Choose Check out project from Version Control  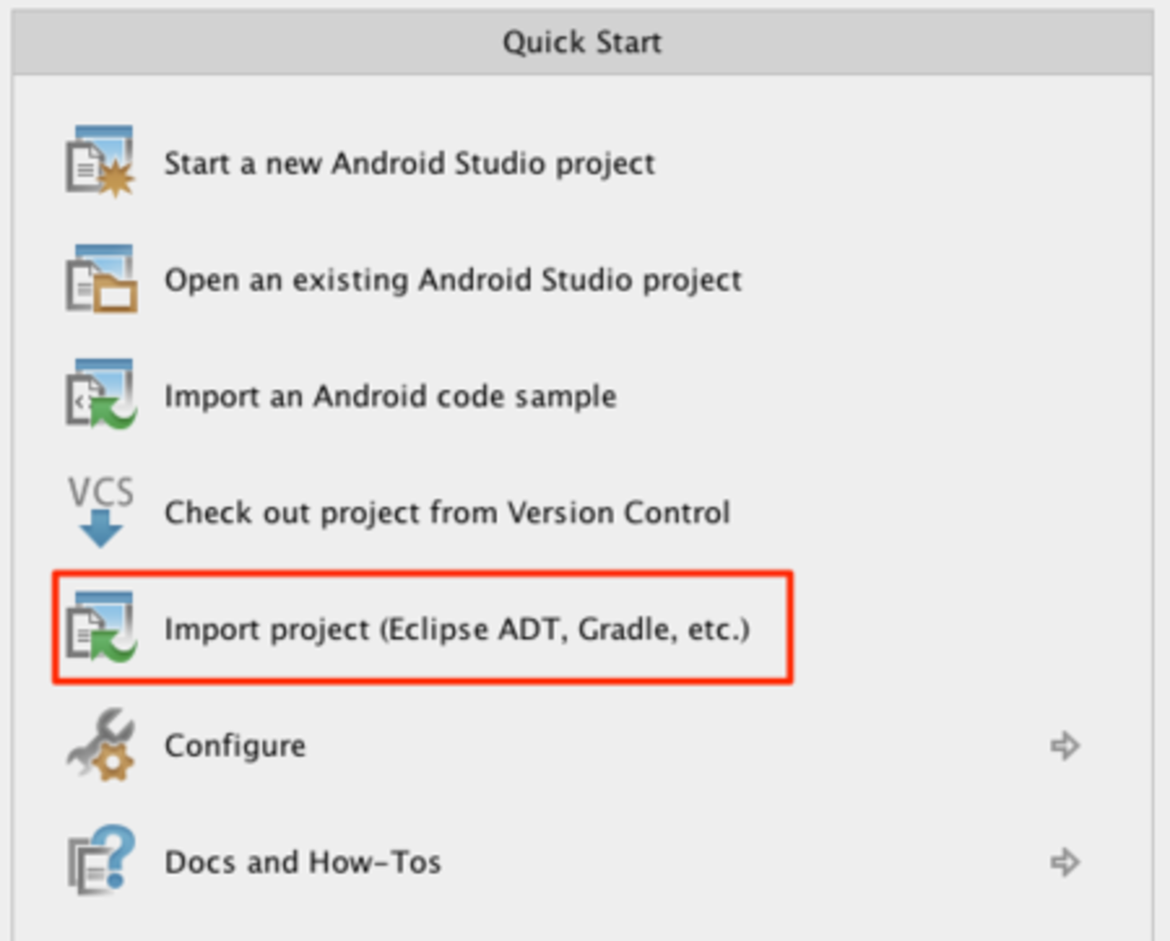446,513
